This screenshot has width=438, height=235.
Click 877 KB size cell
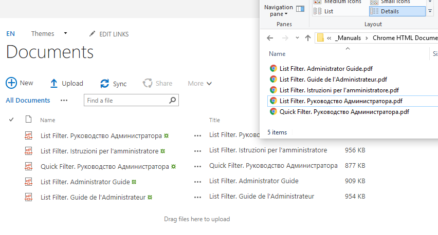click(x=355, y=166)
